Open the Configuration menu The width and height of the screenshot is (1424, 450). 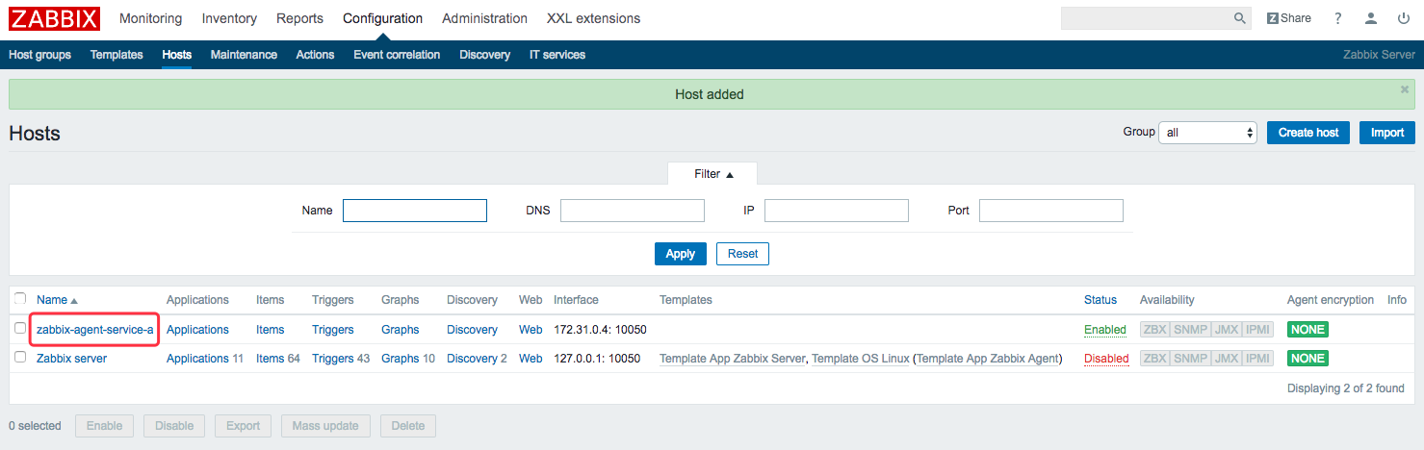pos(382,18)
